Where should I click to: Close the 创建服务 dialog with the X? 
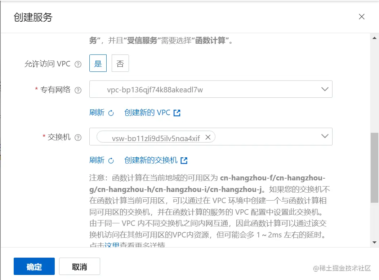point(362,17)
